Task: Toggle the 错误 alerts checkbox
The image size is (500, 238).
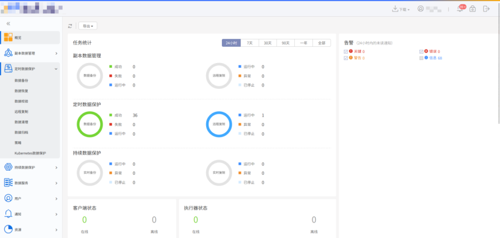Action: (x=421, y=52)
